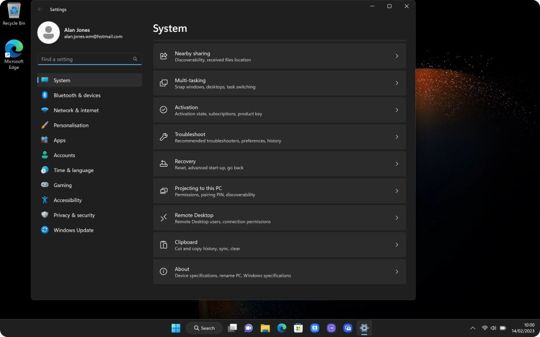Select Personalisation in the sidebar

(x=71, y=126)
